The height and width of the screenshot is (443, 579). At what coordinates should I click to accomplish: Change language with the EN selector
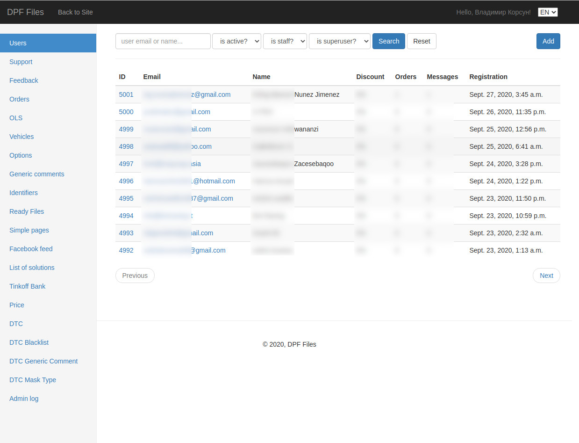[548, 12]
